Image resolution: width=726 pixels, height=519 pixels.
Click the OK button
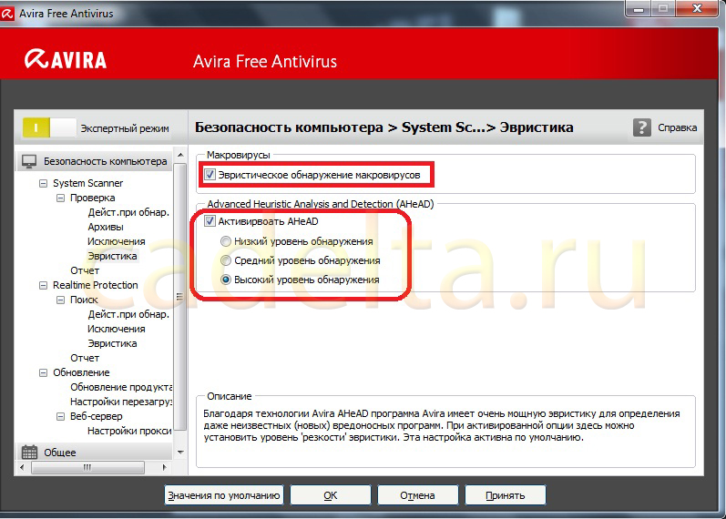tap(331, 495)
